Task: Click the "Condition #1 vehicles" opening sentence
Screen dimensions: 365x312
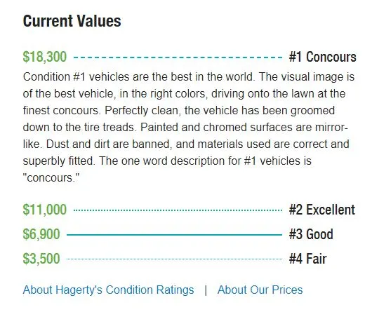Action: coord(138,77)
